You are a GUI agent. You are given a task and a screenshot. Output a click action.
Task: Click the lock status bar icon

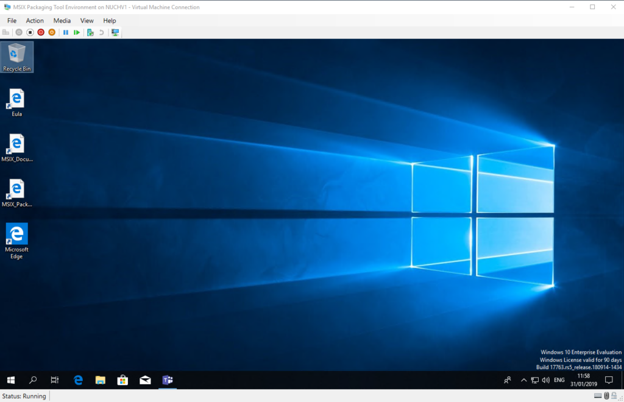coord(614,396)
